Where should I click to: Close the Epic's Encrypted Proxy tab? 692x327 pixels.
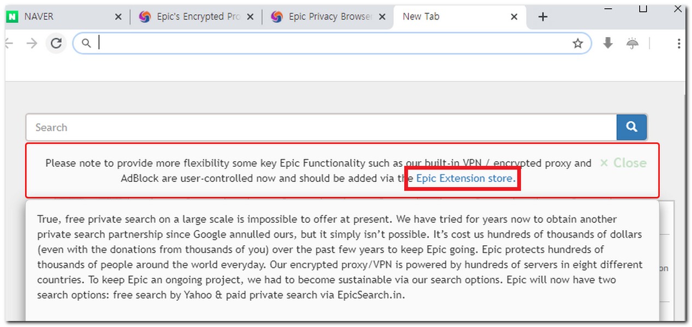coord(250,17)
